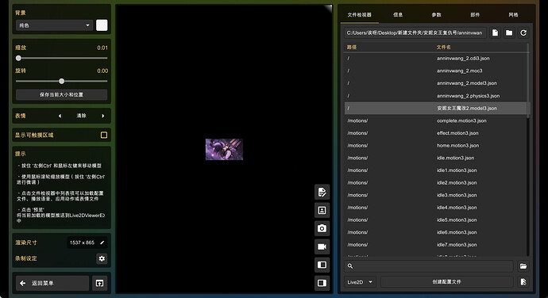Start recording with the video camera icon
This screenshot has height=298, width=548.
coord(322,246)
